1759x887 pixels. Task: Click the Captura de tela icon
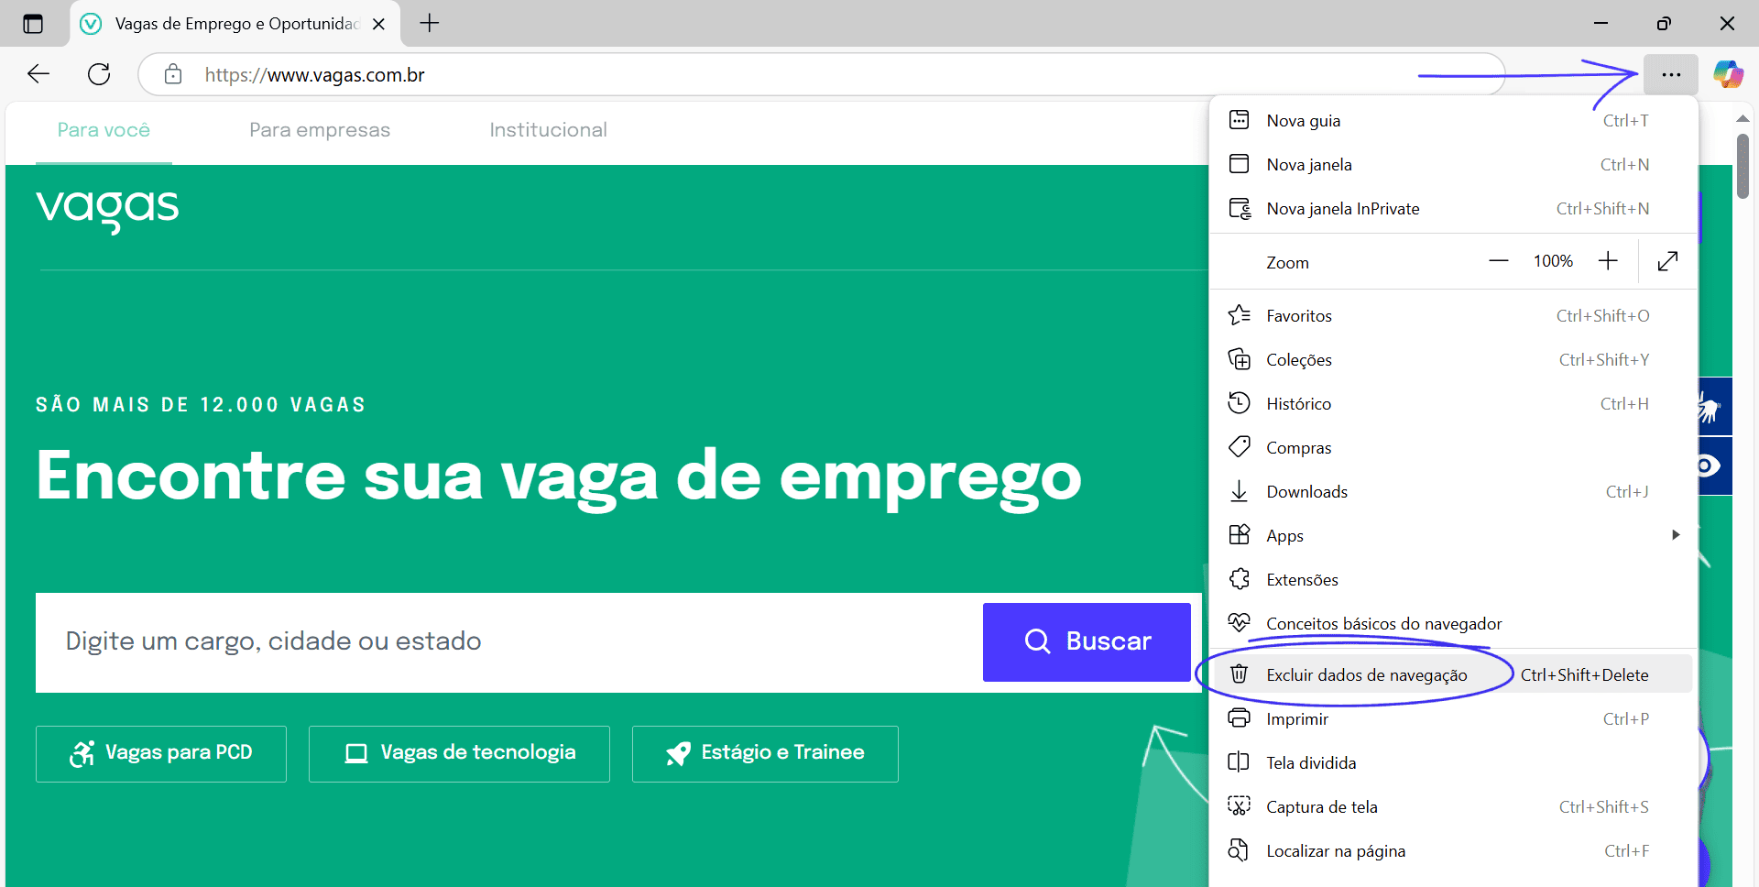coord(1239,806)
